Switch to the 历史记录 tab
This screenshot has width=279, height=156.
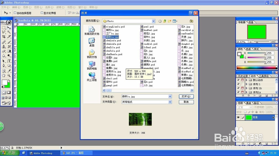(x=243, y=76)
